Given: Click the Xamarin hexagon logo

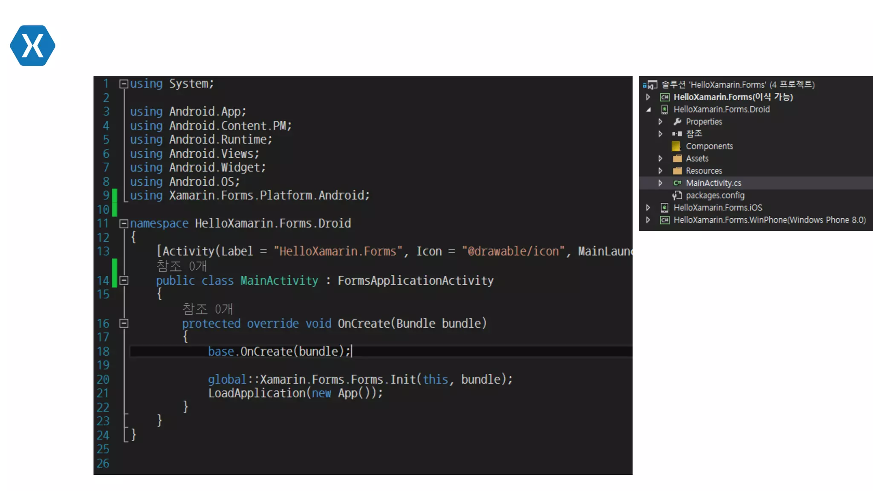Looking at the screenshot, I should [x=32, y=45].
